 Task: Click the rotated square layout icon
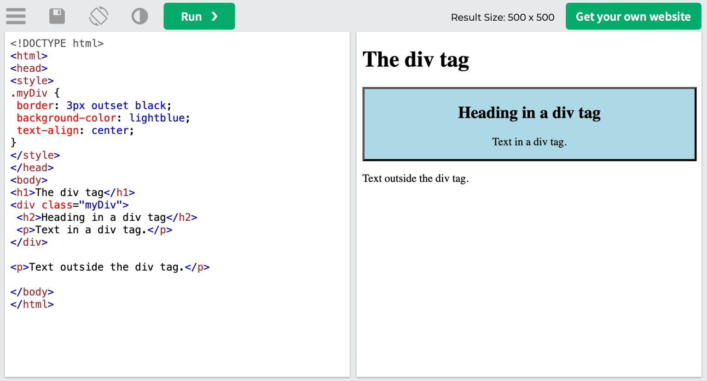coord(98,16)
